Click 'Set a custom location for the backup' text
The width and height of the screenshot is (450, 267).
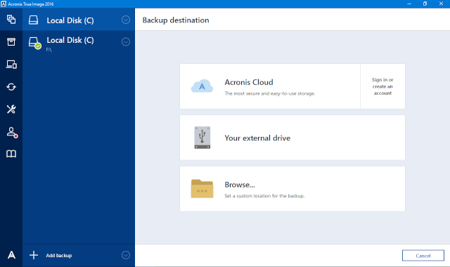click(264, 196)
